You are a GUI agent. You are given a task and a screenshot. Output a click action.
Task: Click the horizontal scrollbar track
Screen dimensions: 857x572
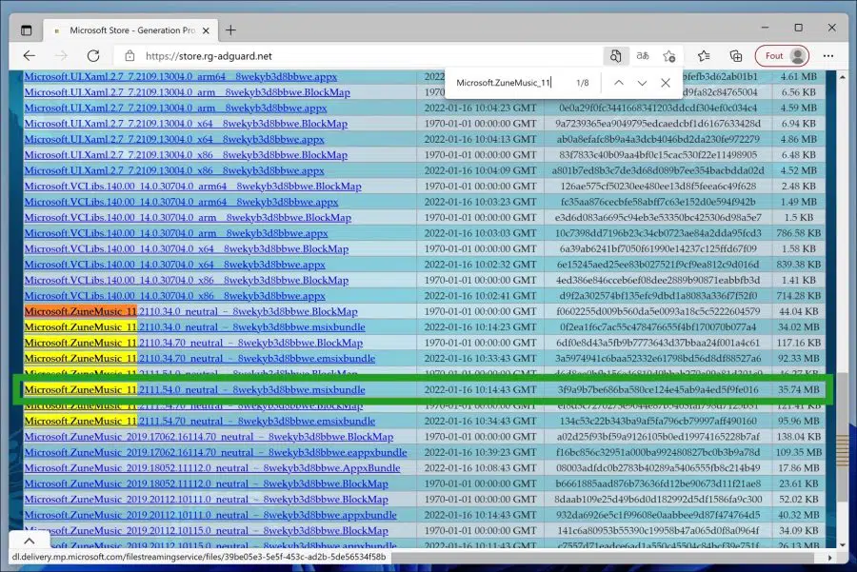[604, 558]
